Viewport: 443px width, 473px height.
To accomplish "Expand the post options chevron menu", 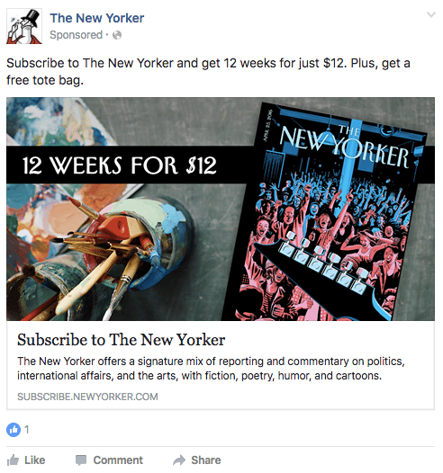I will tap(431, 14).
